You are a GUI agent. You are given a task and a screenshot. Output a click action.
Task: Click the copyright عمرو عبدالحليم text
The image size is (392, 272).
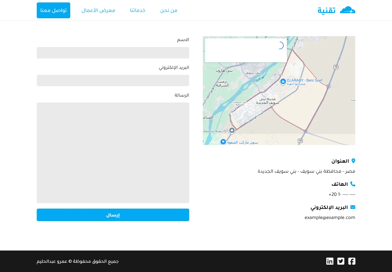click(x=78, y=261)
